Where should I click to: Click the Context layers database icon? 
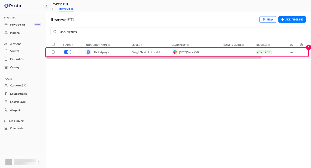pos(6,102)
